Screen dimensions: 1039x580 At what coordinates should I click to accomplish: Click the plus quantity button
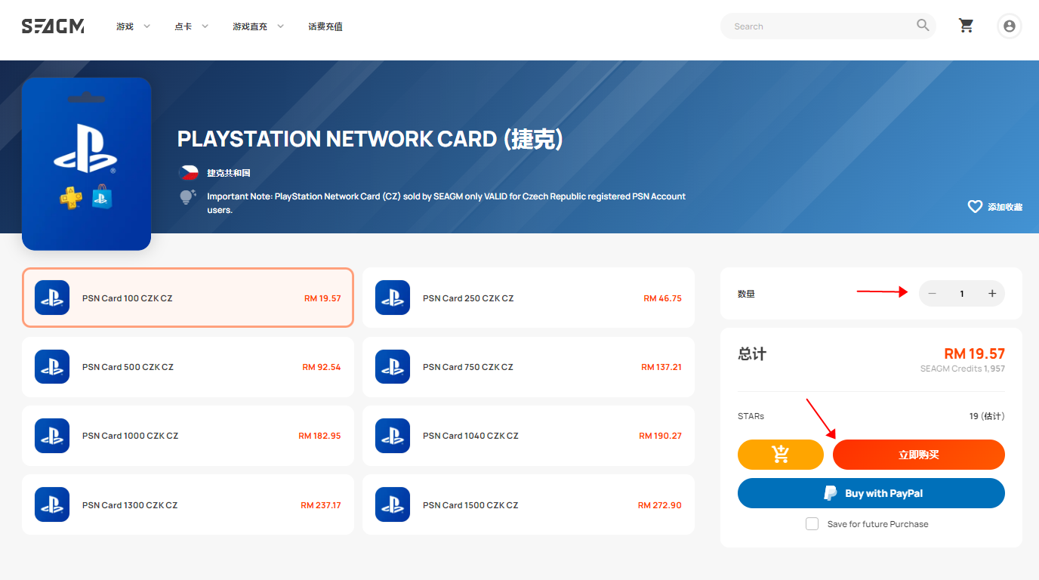992,294
